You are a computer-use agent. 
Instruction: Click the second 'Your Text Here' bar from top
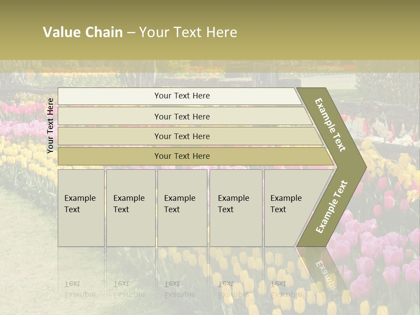pyautogui.click(x=182, y=116)
